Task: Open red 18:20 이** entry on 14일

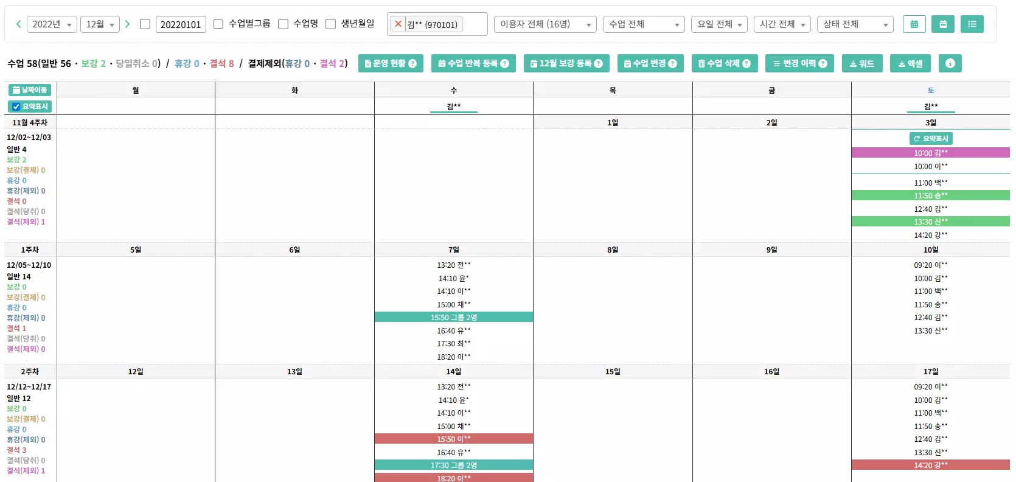Action: coord(454,478)
